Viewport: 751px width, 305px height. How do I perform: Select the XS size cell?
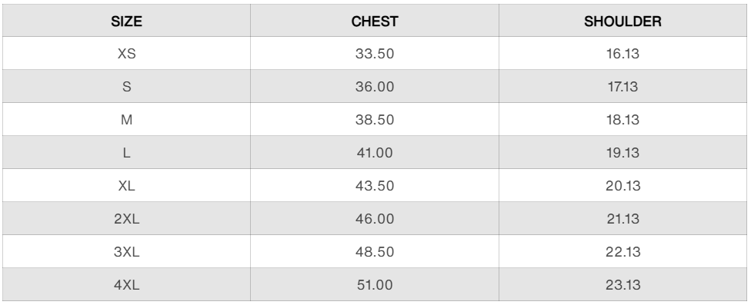pyautogui.click(x=126, y=54)
